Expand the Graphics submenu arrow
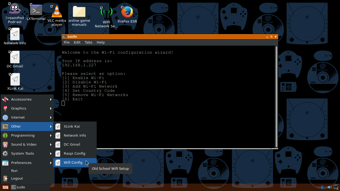The image size is (340, 191). click(51, 108)
